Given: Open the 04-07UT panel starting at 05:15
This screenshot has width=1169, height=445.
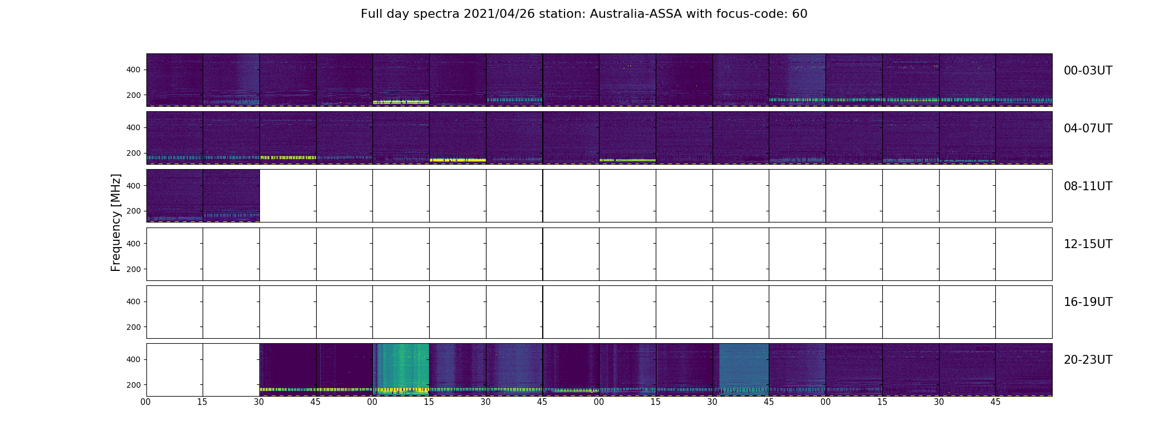Looking at the screenshot, I should tap(458, 137).
